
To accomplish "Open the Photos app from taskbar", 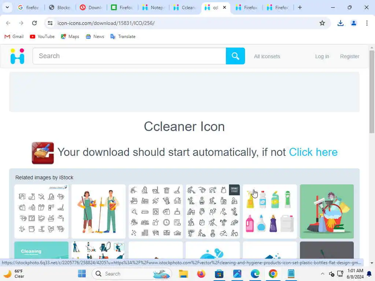I will click(x=237, y=274).
